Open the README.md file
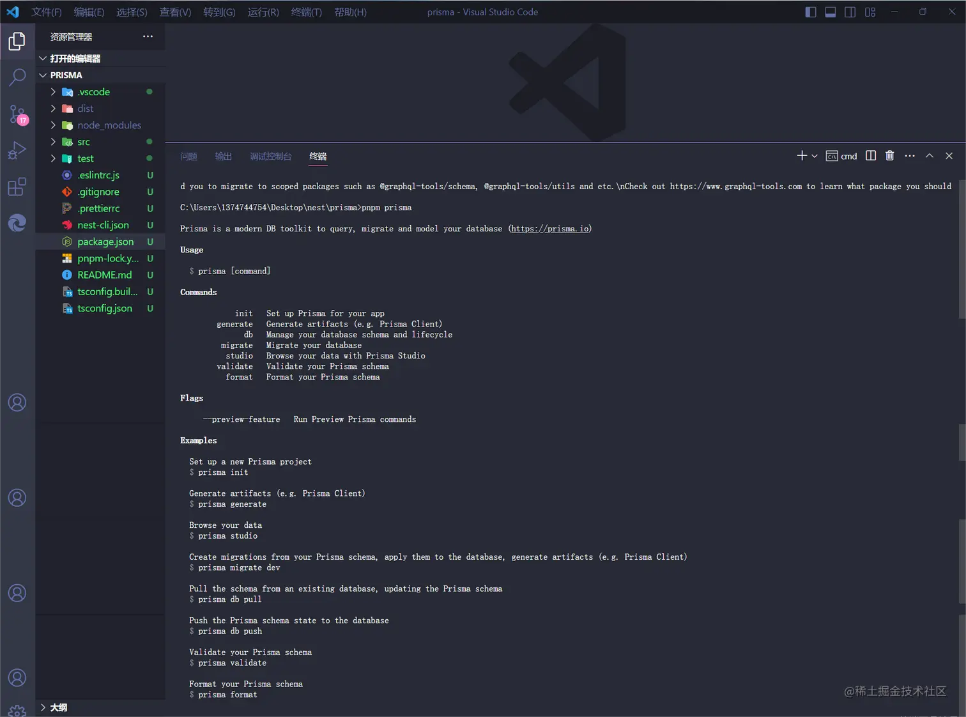Viewport: 966px width, 717px height. point(100,275)
